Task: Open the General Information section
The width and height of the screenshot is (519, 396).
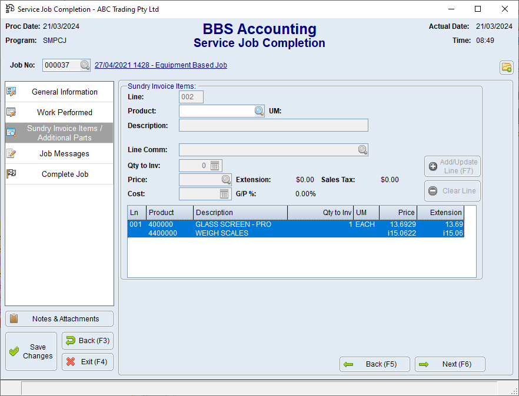Action: 59,92
